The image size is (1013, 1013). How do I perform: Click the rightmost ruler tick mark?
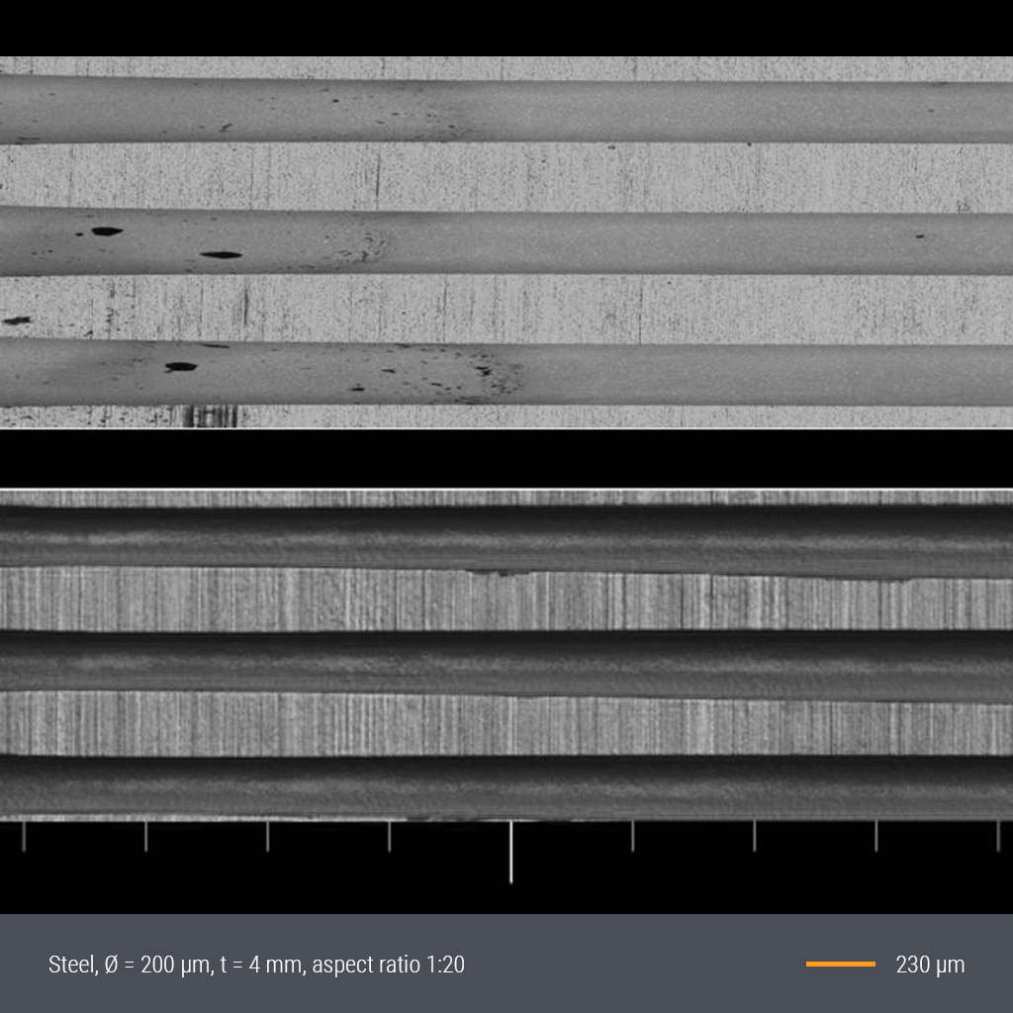click(x=997, y=836)
